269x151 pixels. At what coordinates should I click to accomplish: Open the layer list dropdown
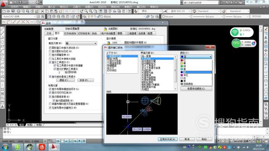click(116, 17)
